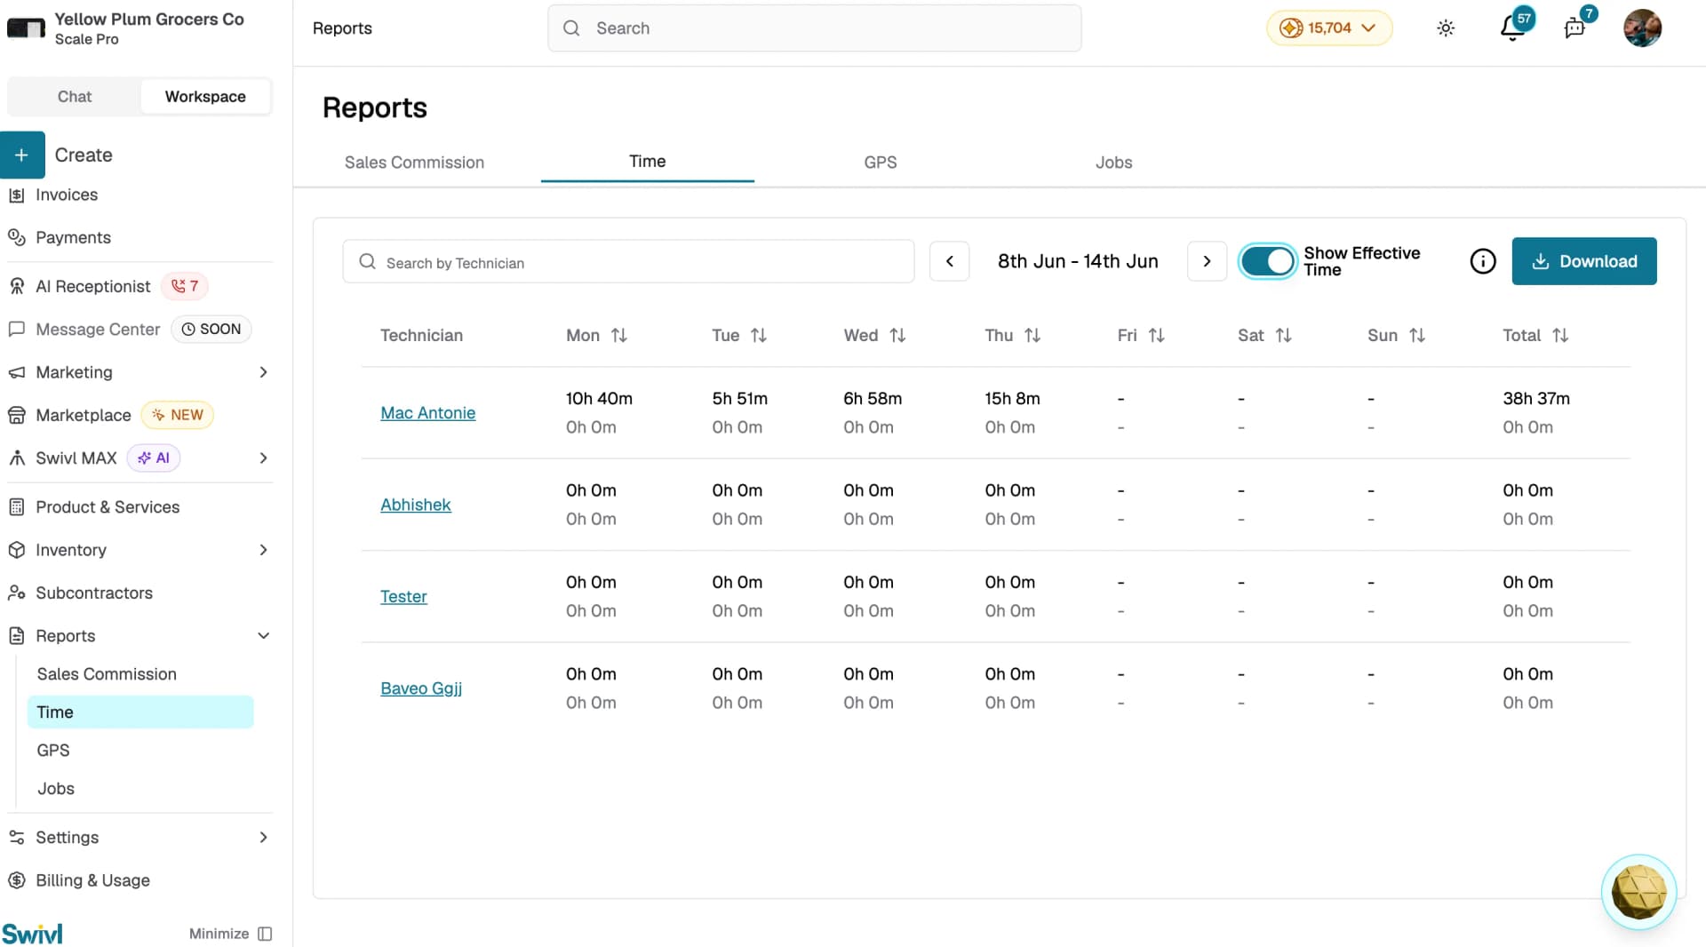Select the Time report tab
The height and width of the screenshot is (947, 1706).
pos(647,162)
